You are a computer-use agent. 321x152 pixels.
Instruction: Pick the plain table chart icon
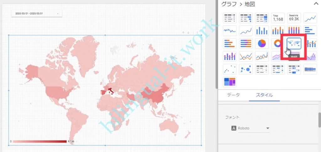click(x=230, y=18)
